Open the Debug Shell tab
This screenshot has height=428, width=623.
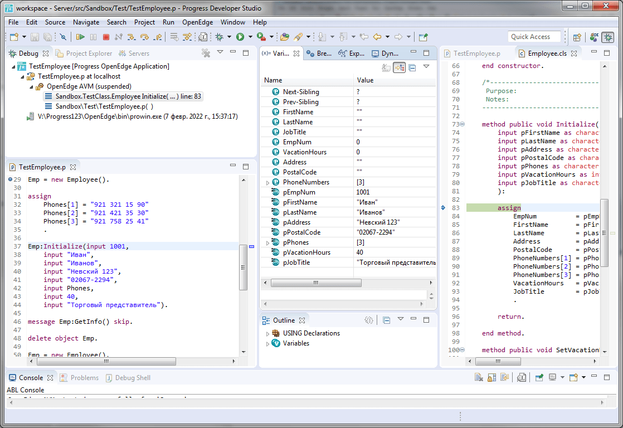click(x=128, y=377)
